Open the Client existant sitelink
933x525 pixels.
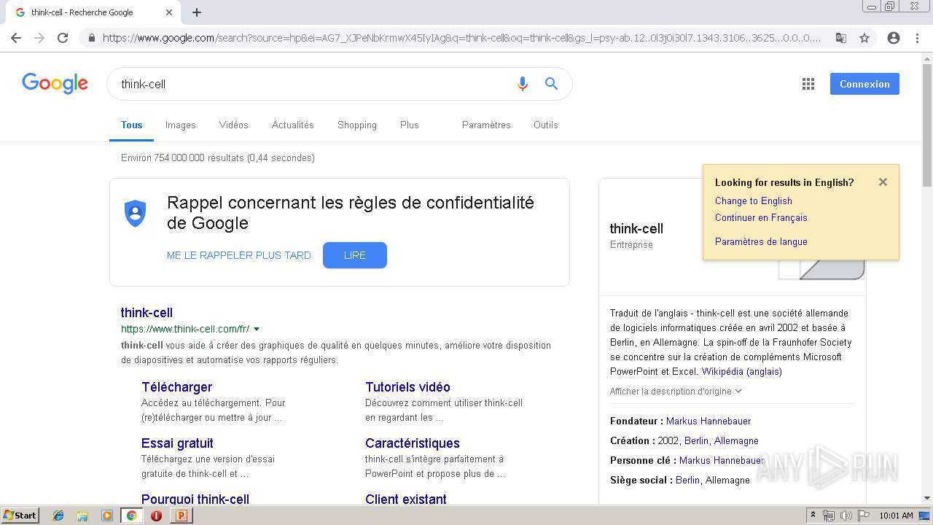pos(406,499)
